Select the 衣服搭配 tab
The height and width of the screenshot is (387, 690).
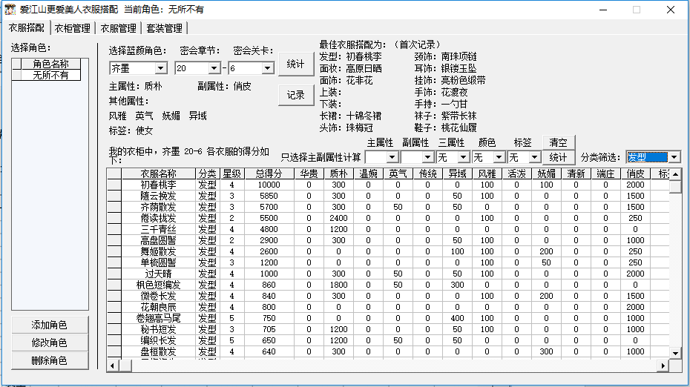27,27
